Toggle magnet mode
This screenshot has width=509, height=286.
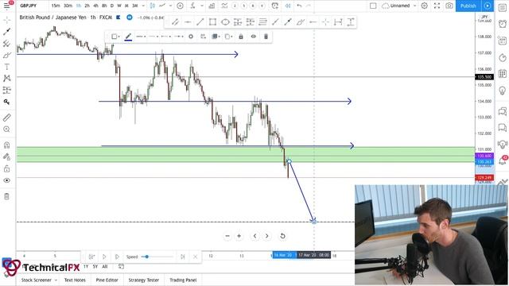6,145
